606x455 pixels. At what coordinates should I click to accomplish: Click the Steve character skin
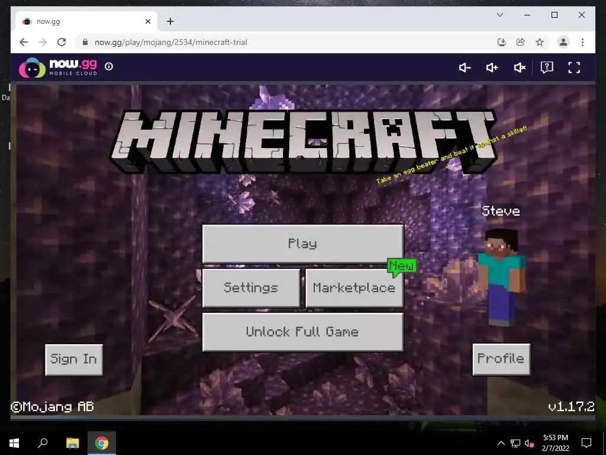coord(502,277)
